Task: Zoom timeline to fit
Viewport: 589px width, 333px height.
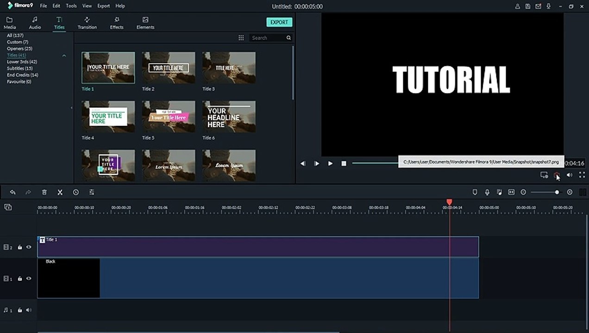Action: 511,192
